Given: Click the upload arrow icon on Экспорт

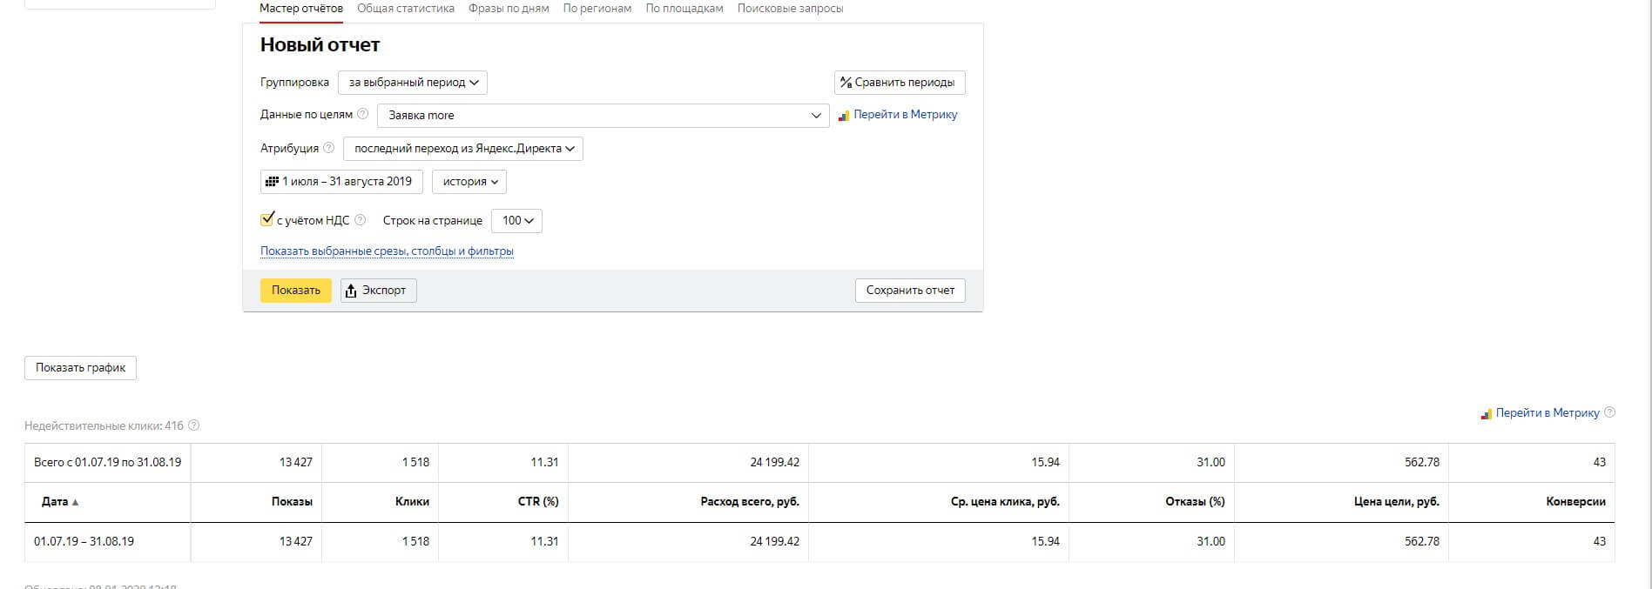Looking at the screenshot, I should (x=351, y=291).
